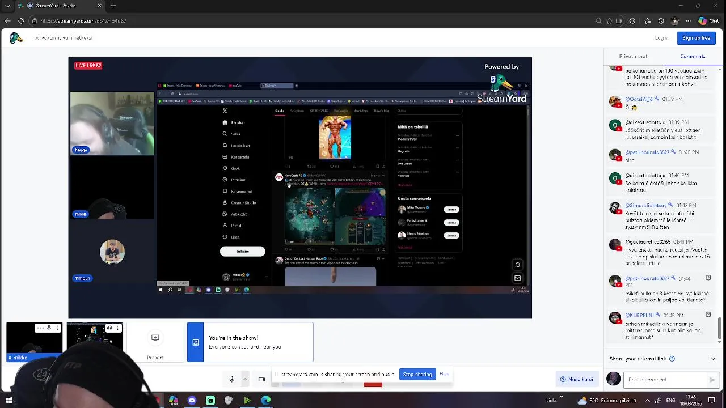
Task: Reload page with refresh icon
Action: pos(21,21)
